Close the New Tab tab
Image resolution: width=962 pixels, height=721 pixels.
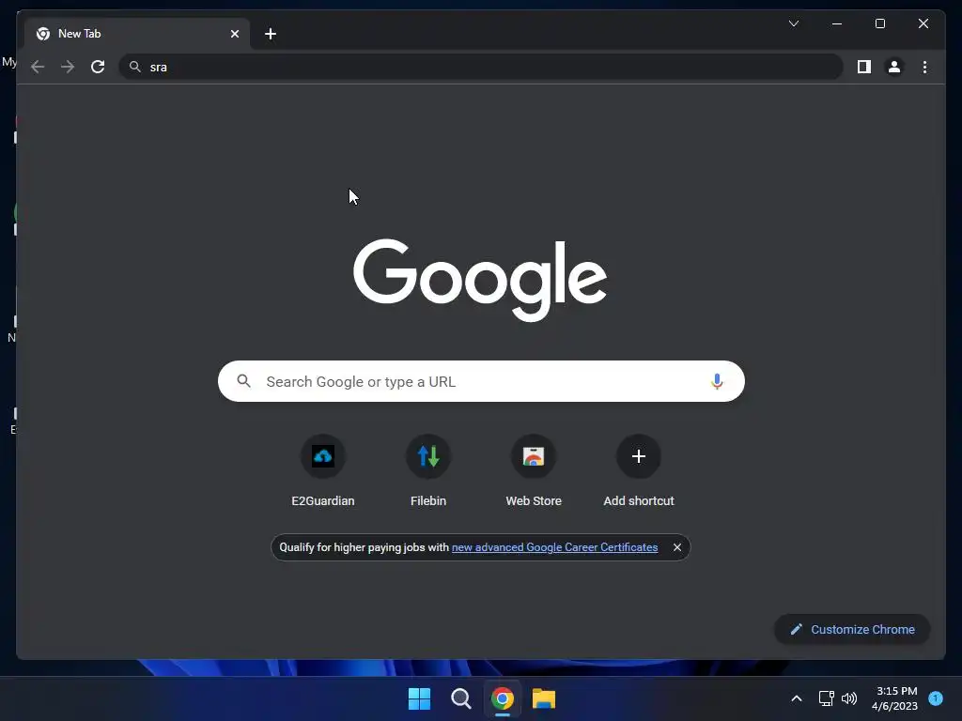[234, 34]
